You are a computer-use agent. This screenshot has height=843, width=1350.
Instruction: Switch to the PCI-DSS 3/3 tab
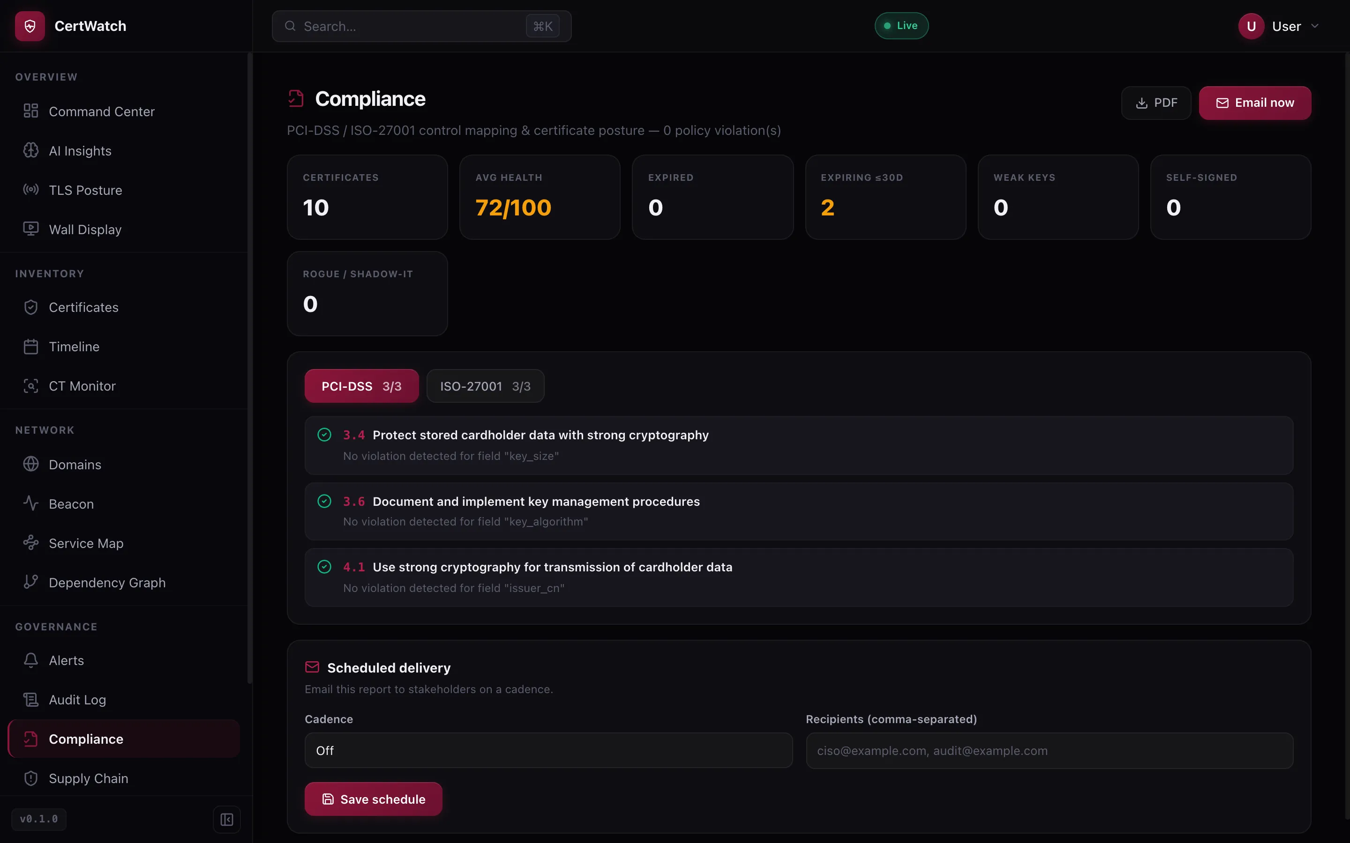pos(361,386)
